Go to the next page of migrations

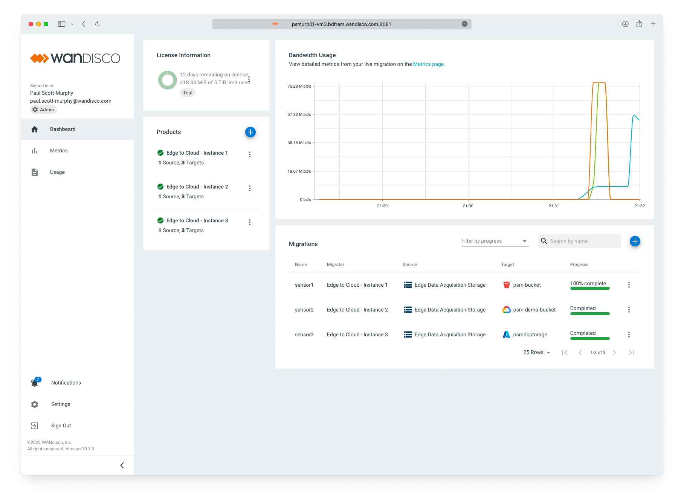click(614, 353)
